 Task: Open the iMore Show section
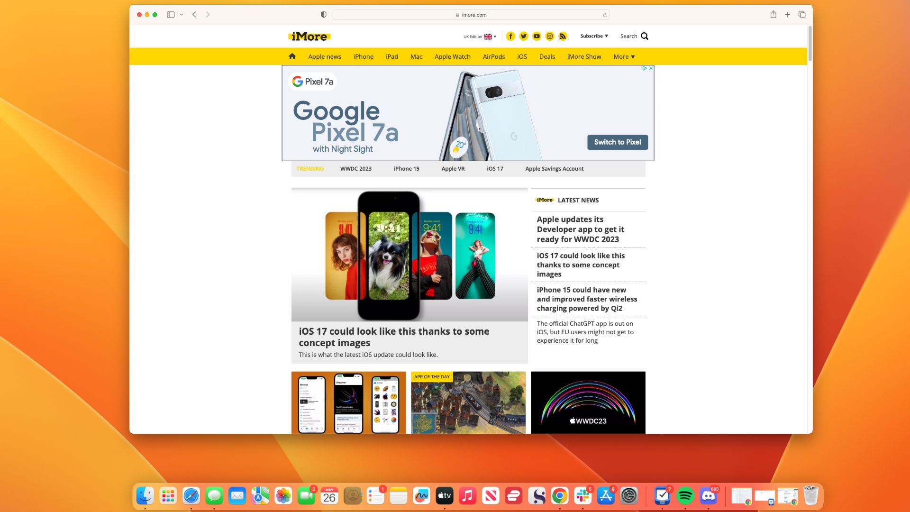tap(584, 56)
